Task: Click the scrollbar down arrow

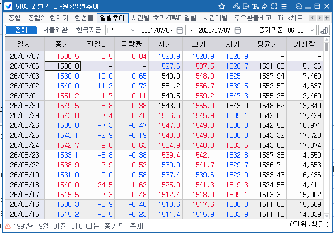Action: coord(326,216)
